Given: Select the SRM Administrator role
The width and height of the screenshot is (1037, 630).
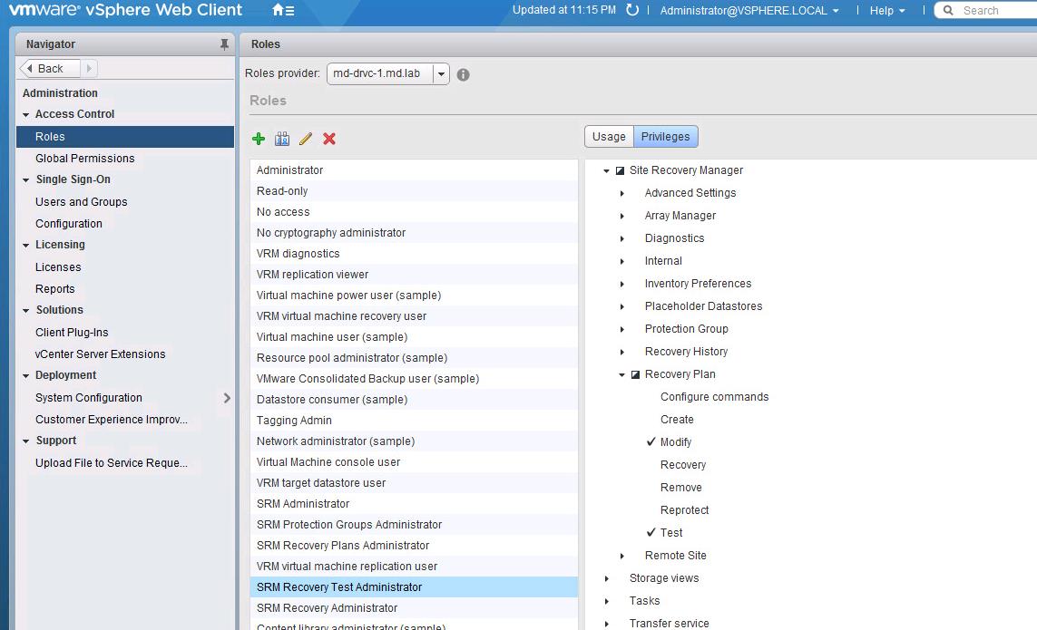Looking at the screenshot, I should (414, 504).
